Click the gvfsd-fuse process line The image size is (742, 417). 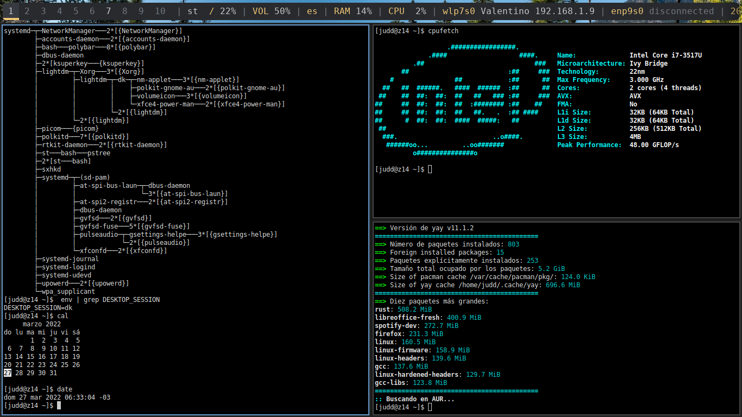tap(135, 226)
